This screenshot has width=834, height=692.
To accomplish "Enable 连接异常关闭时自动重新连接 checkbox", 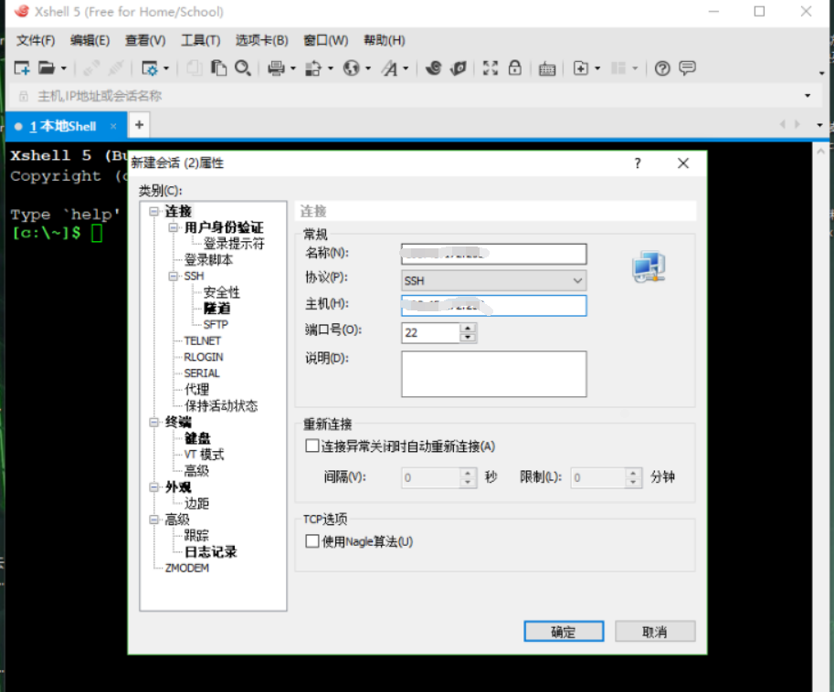I will coord(312,446).
